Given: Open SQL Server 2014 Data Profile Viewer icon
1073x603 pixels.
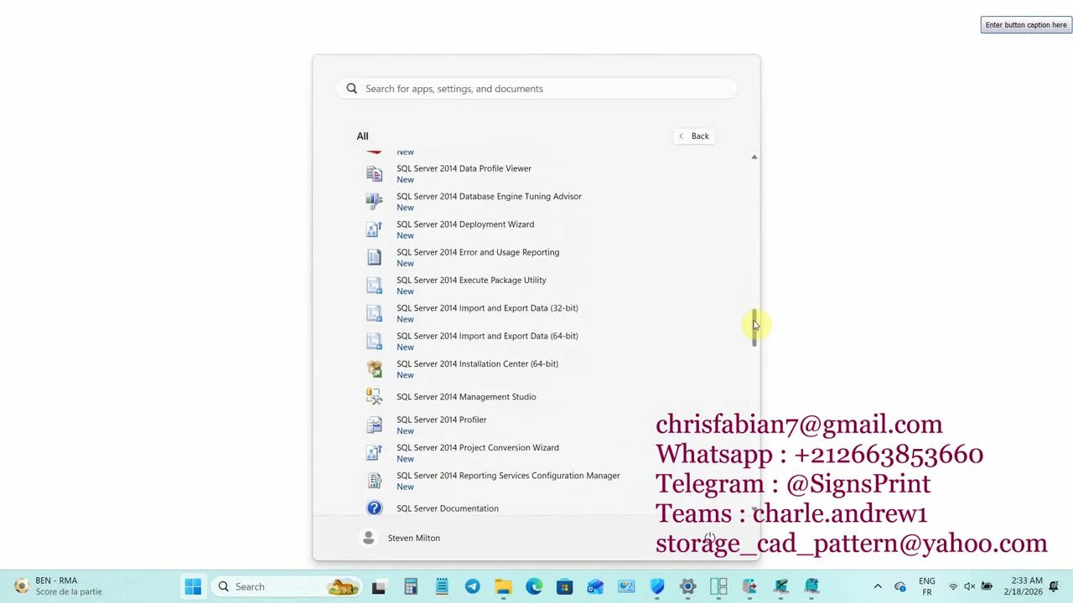Looking at the screenshot, I should pos(374,173).
